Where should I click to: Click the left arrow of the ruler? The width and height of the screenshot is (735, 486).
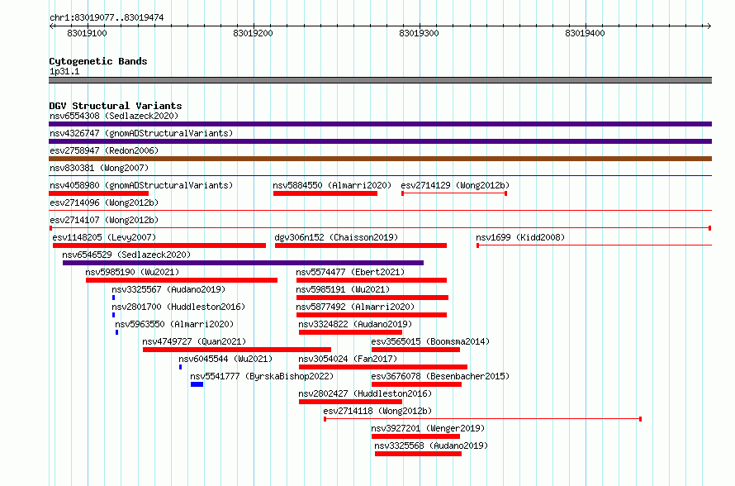(x=51, y=26)
